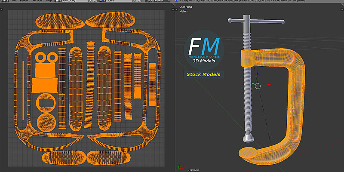Delete the UV Editing screen layout
The height and width of the screenshot is (172, 344).
tap(95, 1)
